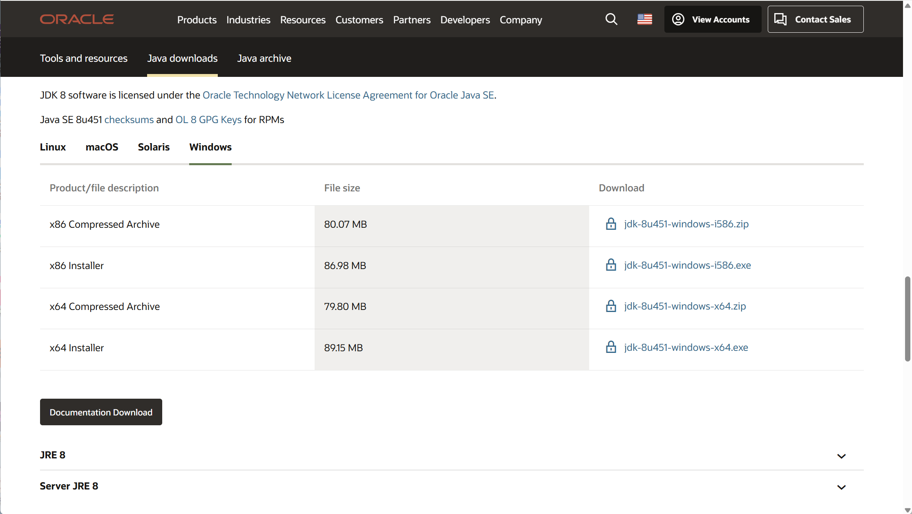The width and height of the screenshot is (912, 514).
Task: Click the scrollbar down arrow
Action: point(908,510)
